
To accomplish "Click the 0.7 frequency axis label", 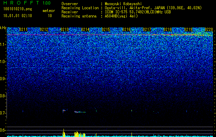I will coord(3,113).
